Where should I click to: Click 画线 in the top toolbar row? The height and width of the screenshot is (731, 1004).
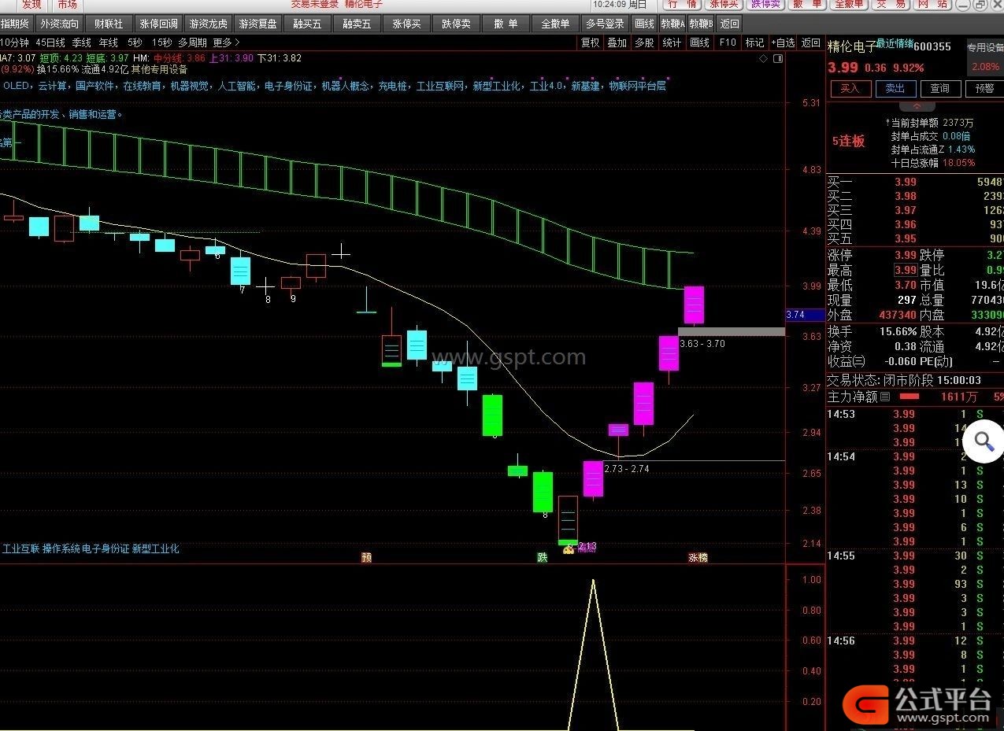click(x=644, y=24)
